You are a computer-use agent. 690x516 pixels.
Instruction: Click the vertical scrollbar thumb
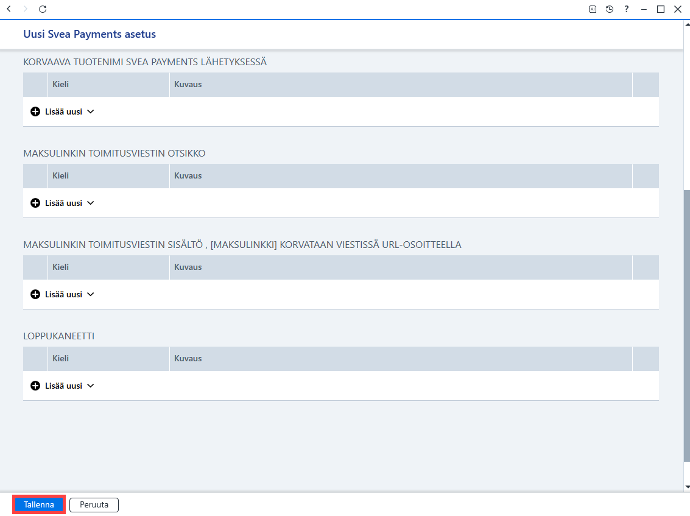click(x=686, y=326)
